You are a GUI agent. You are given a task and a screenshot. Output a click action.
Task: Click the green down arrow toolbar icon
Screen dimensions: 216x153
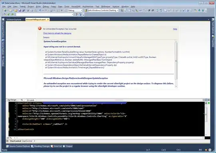199,10
